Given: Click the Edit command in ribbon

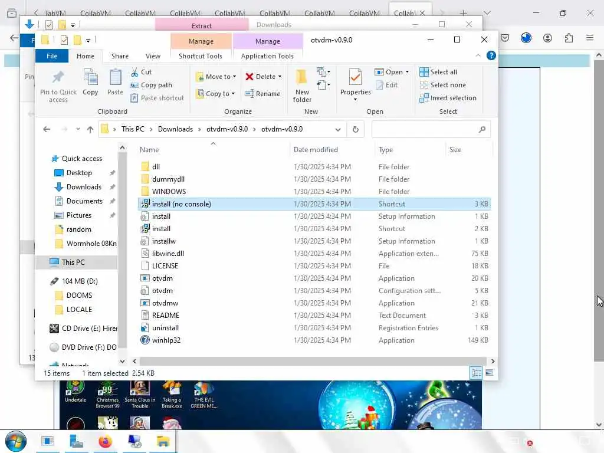Looking at the screenshot, I should tap(386, 85).
